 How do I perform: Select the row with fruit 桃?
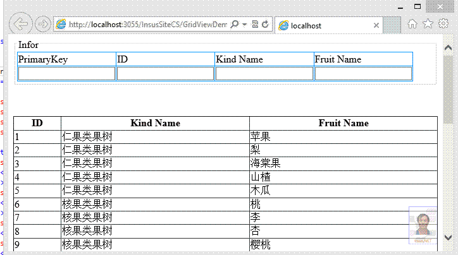coord(225,205)
